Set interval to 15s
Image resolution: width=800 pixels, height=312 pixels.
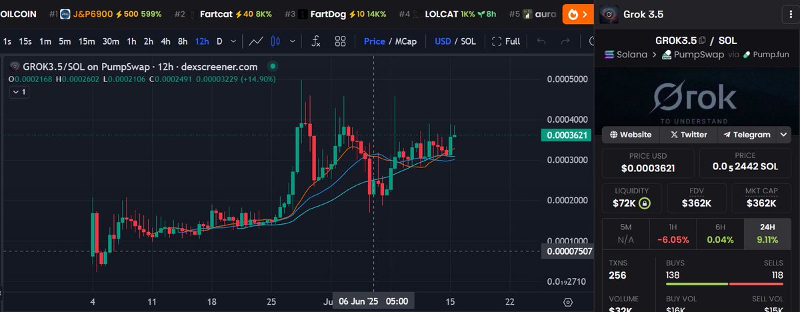click(x=25, y=41)
